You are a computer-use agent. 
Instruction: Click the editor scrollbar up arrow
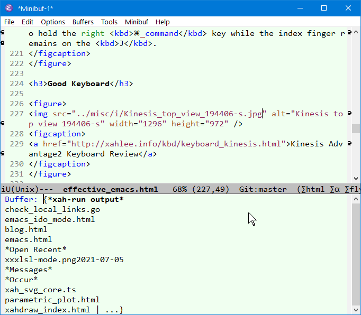click(356, 32)
